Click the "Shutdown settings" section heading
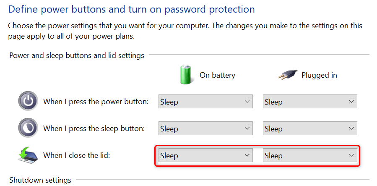 (x=40, y=180)
